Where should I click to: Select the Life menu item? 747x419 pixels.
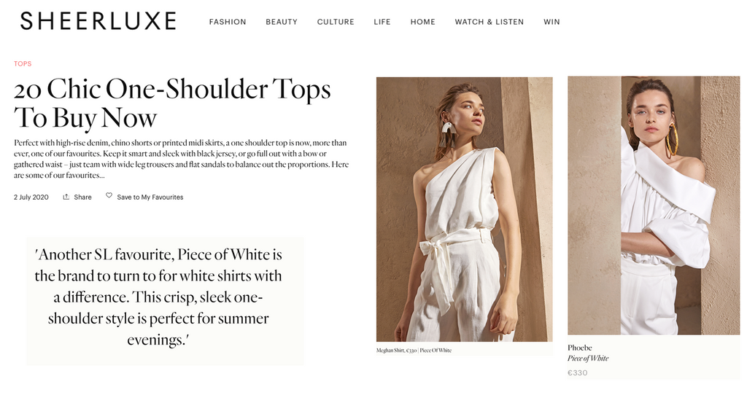click(382, 22)
